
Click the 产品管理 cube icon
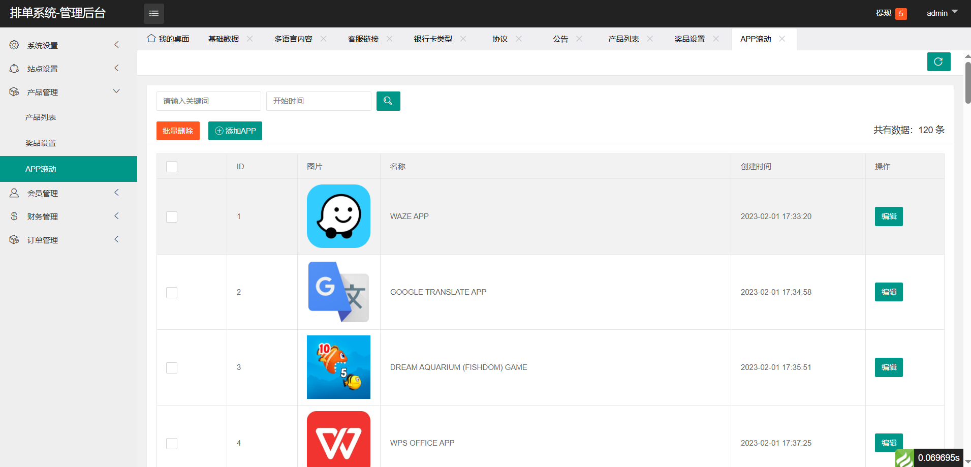click(x=14, y=92)
